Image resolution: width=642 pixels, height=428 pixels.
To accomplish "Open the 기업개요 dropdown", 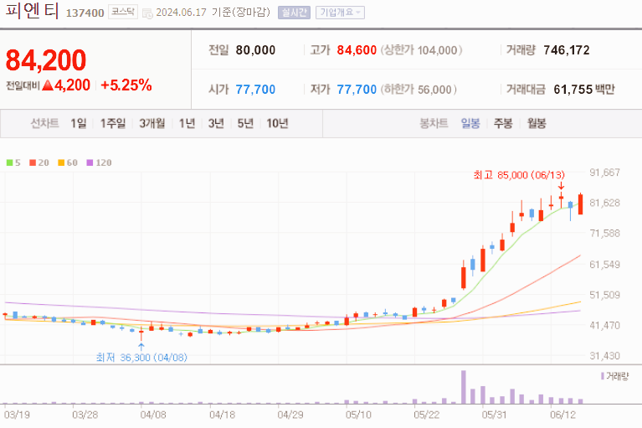I will point(340,13).
